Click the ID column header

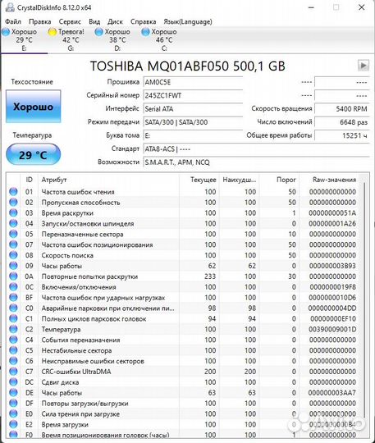(29, 180)
